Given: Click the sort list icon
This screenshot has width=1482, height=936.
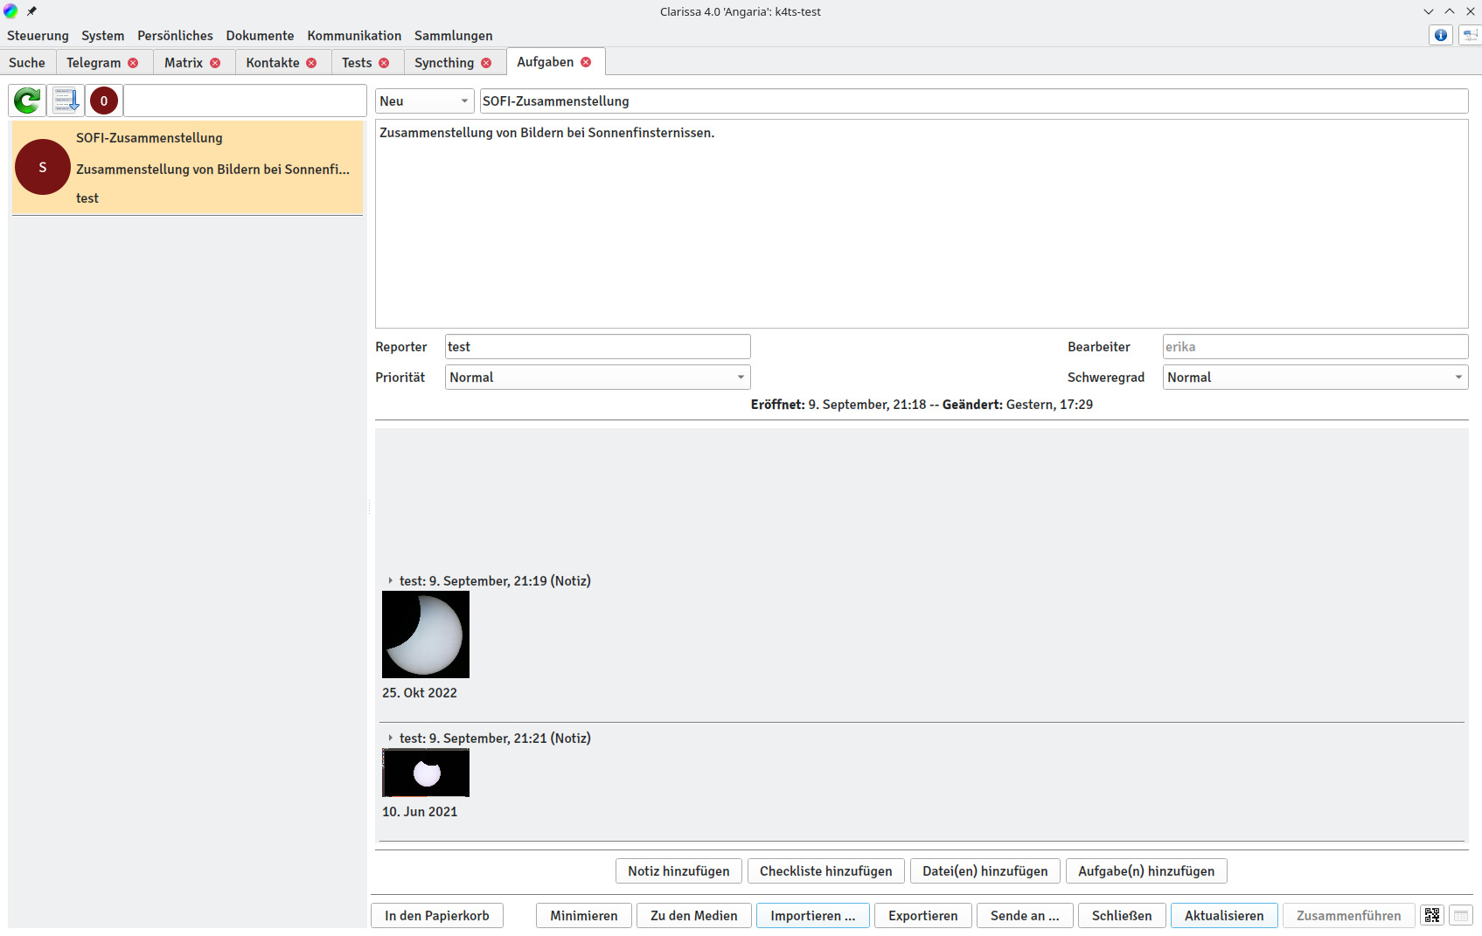Looking at the screenshot, I should point(66,101).
